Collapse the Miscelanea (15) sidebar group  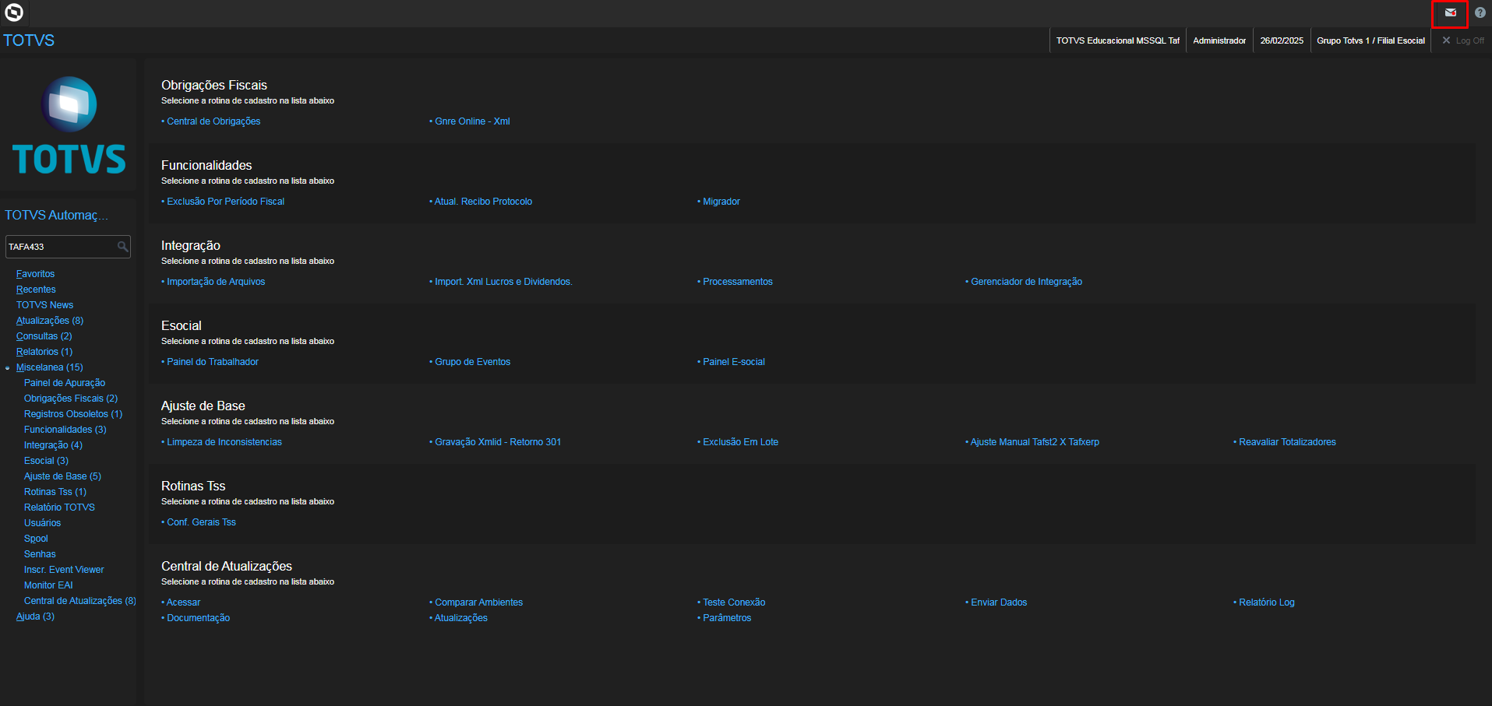pyautogui.click(x=49, y=367)
